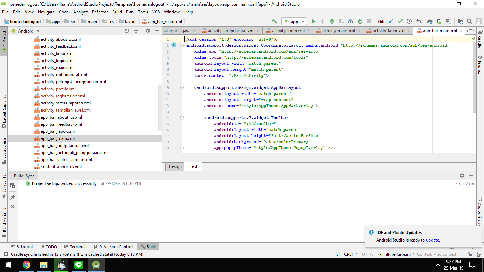Click the restore layout icon in Build panel
Image resolution: width=484 pixels, height=272 pixels.
(x=13, y=186)
